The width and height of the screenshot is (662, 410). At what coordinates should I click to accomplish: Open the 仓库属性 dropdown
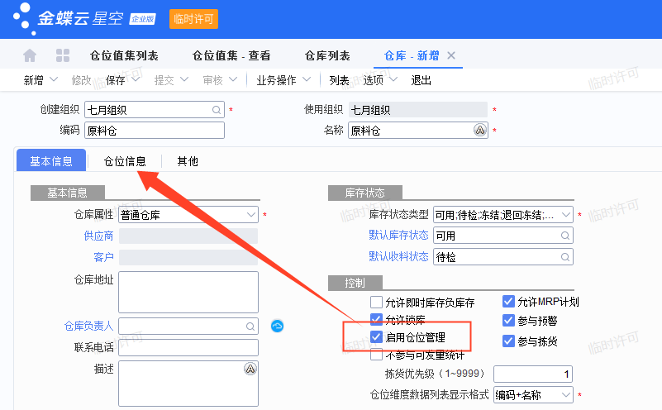[188, 214]
